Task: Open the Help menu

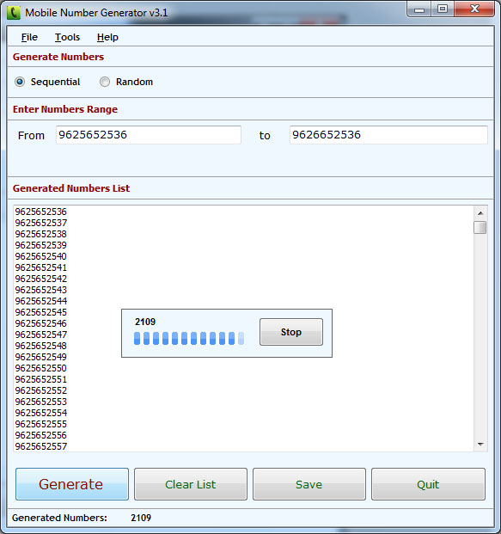Action: click(107, 37)
